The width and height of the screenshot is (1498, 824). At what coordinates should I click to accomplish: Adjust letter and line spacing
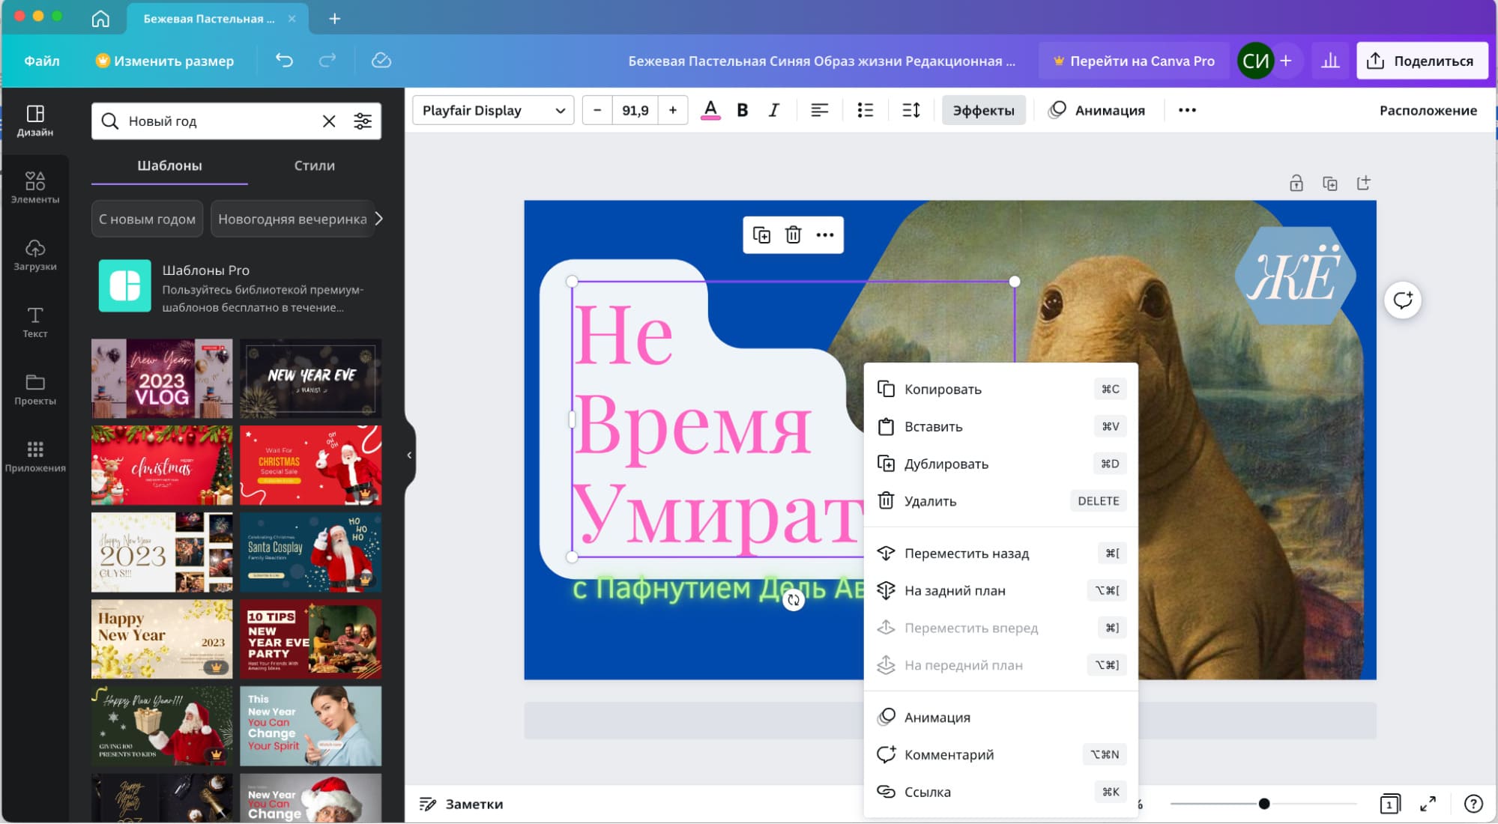911,110
